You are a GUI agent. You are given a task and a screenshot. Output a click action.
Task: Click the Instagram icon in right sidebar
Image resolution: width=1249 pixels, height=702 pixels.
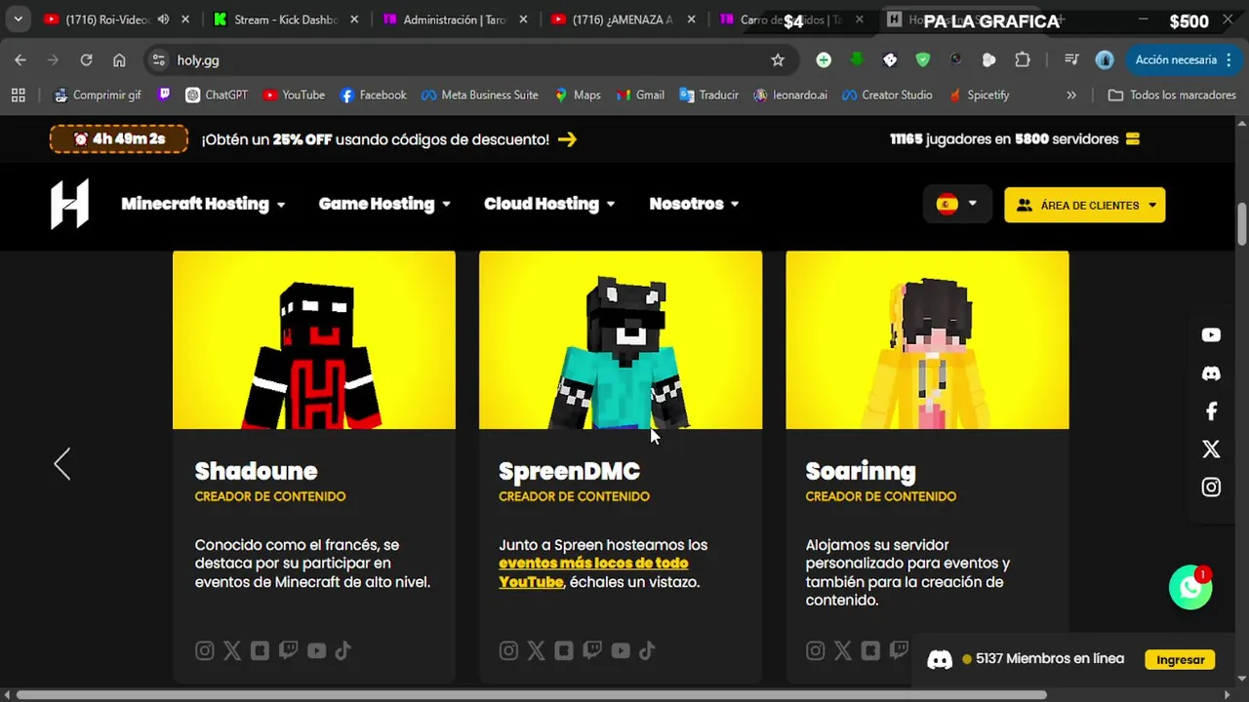tap(1211, 487)
